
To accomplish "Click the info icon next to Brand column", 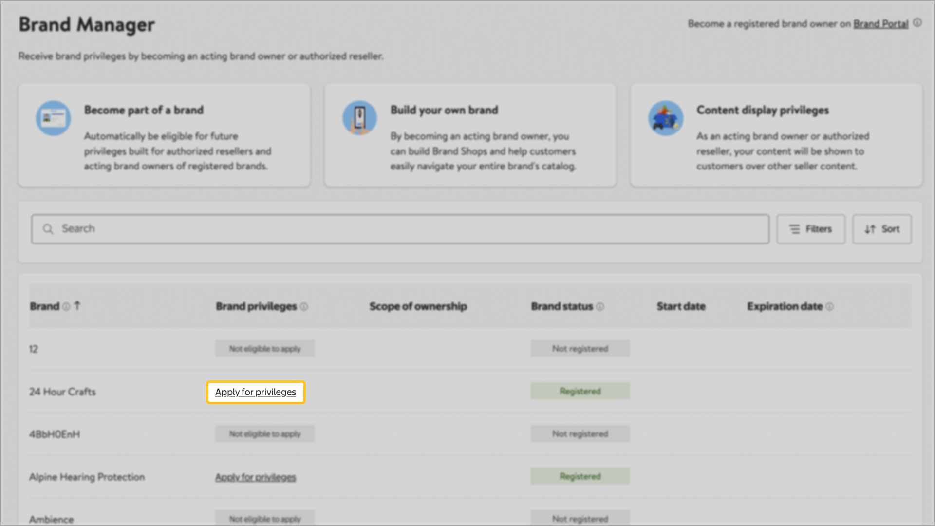I will [66, 306].
